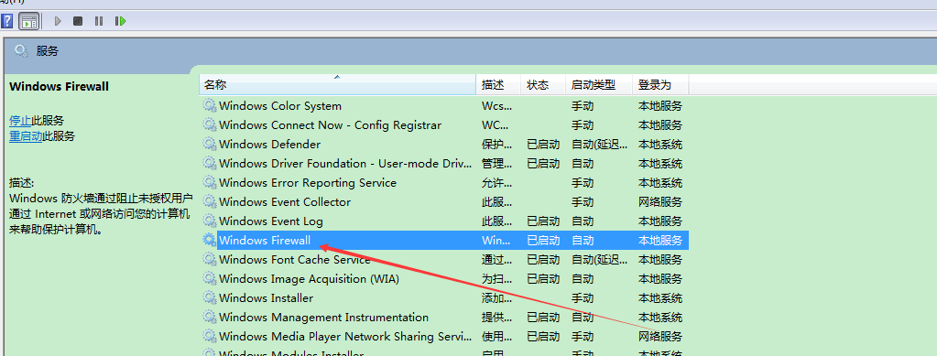
Task: Select Windows Media Player Network Sharing service
Action: pyautogui.click(x=345, y=336)
